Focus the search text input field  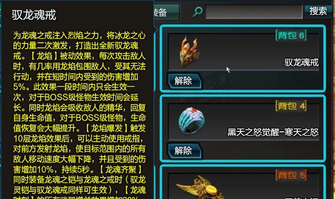pos(254,11)
